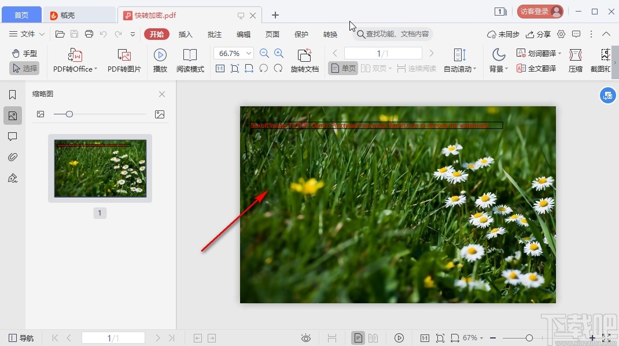This screenshot has height=346, width=619.
Task: Open the 文件 menu dropdown
Action: [28, 34]
